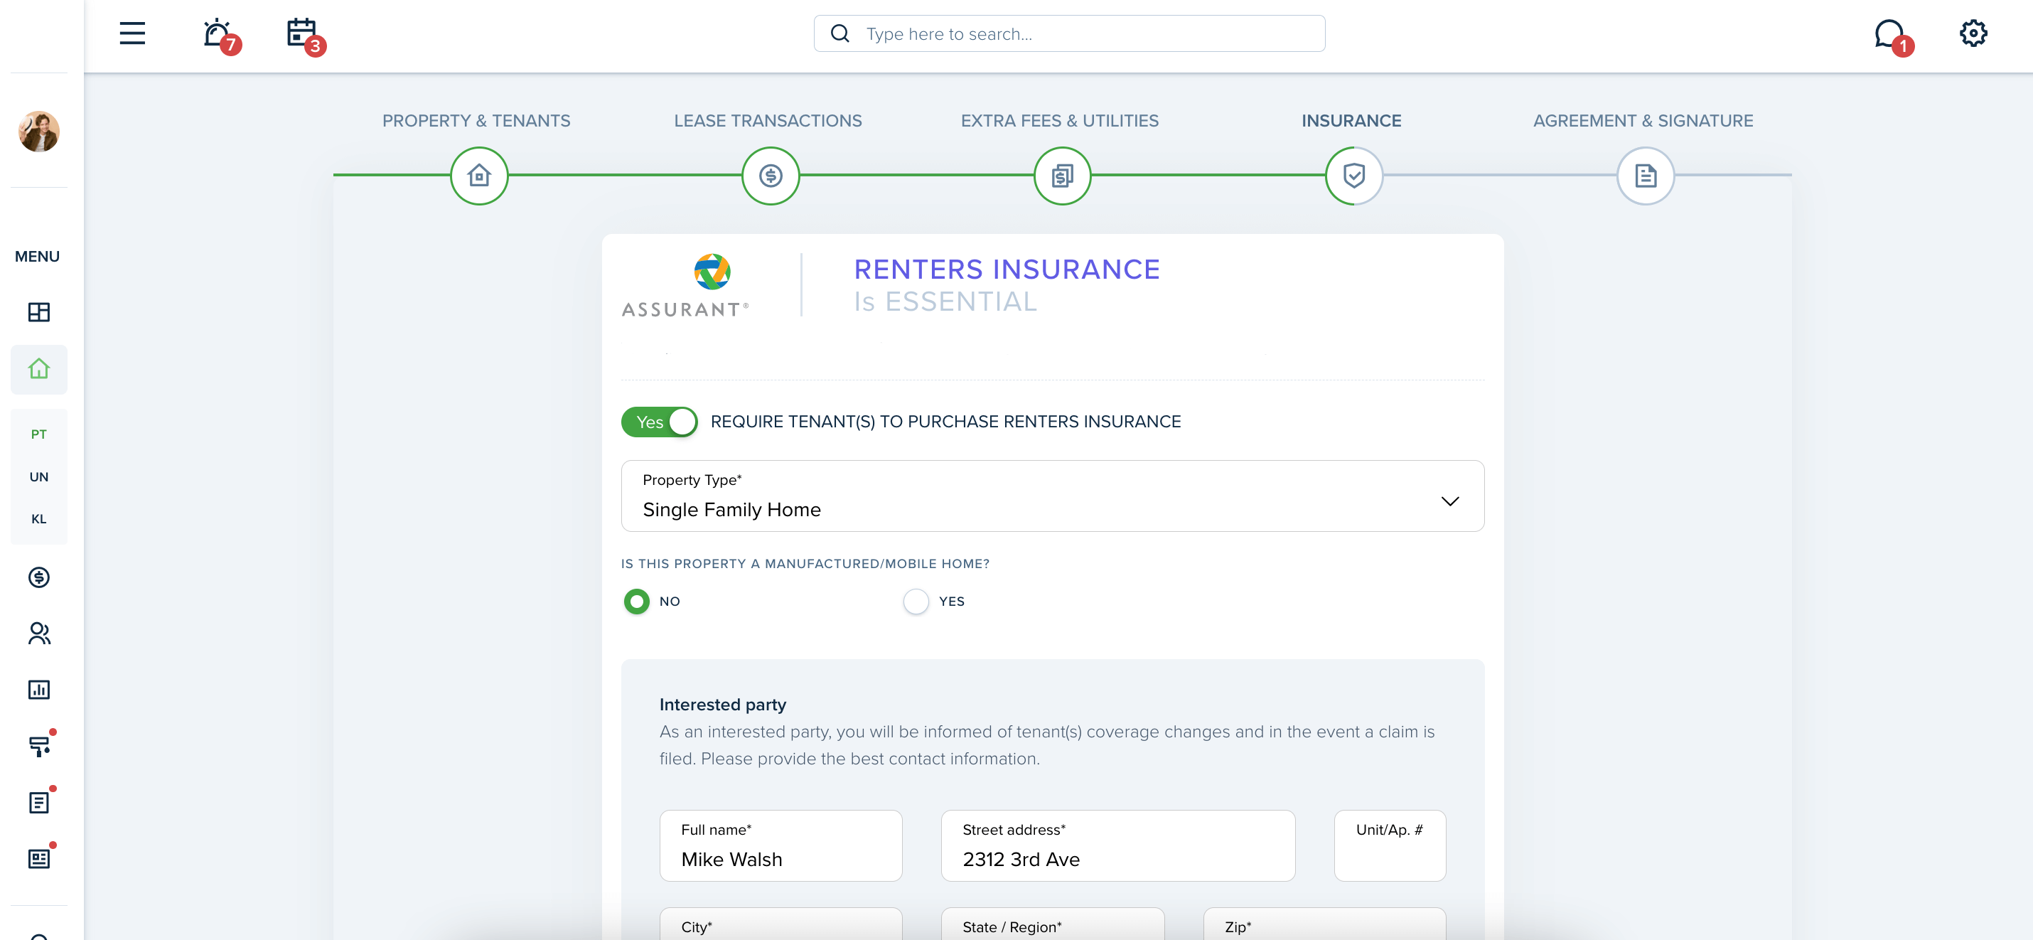Open document list icon in sidebar
This screenshot has width=2033, height=940.
[38, 802]
